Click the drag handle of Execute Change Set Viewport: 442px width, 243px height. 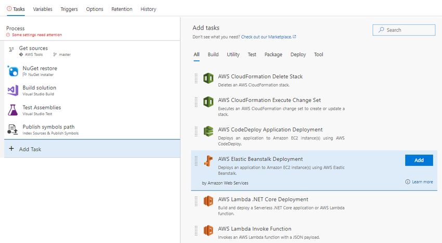[x=196, y=102]
